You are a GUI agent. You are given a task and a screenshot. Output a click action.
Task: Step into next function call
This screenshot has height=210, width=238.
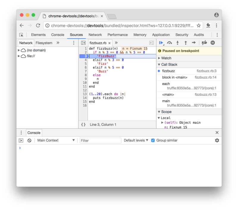tap(178, 43)
